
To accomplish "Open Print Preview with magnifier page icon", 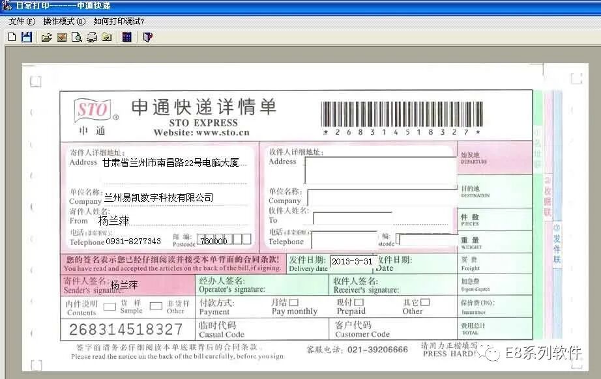I will 77,37.
